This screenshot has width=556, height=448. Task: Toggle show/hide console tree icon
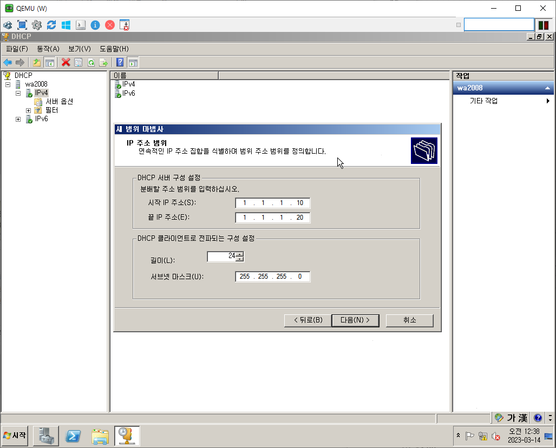tap(49, 63)
